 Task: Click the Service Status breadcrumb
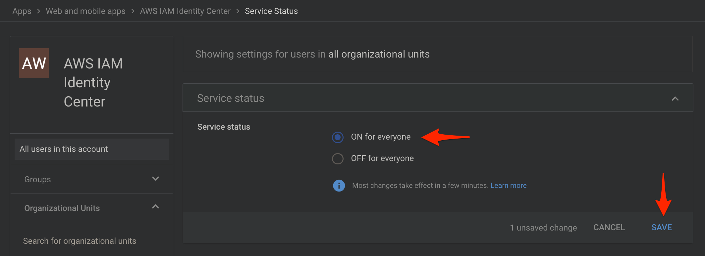point(271,11)
